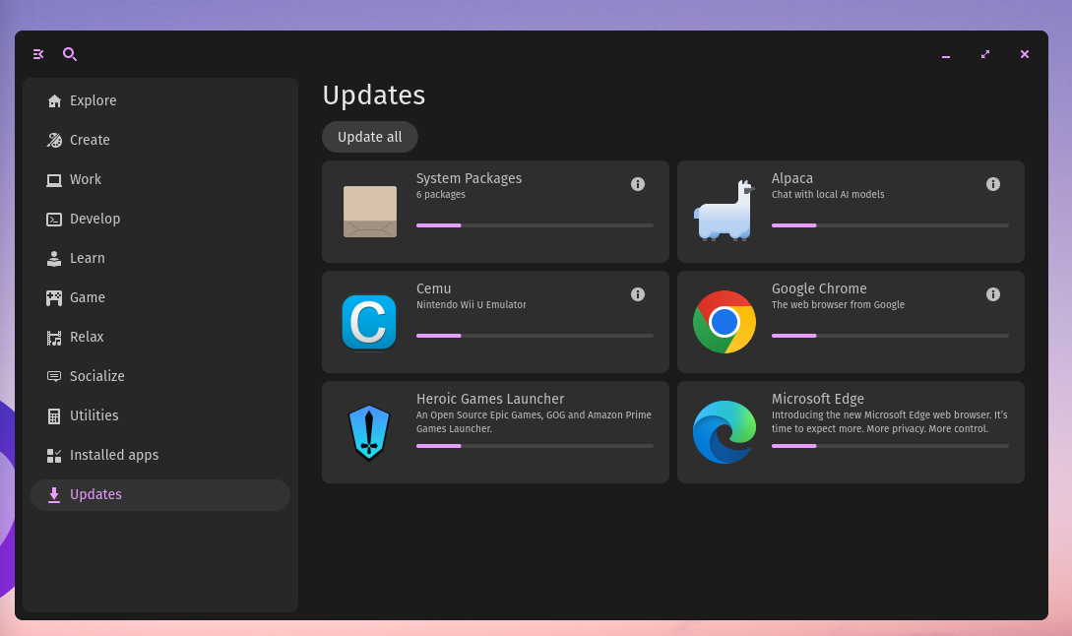
Task: Click the Explore home icon
Action: (54, 101)
